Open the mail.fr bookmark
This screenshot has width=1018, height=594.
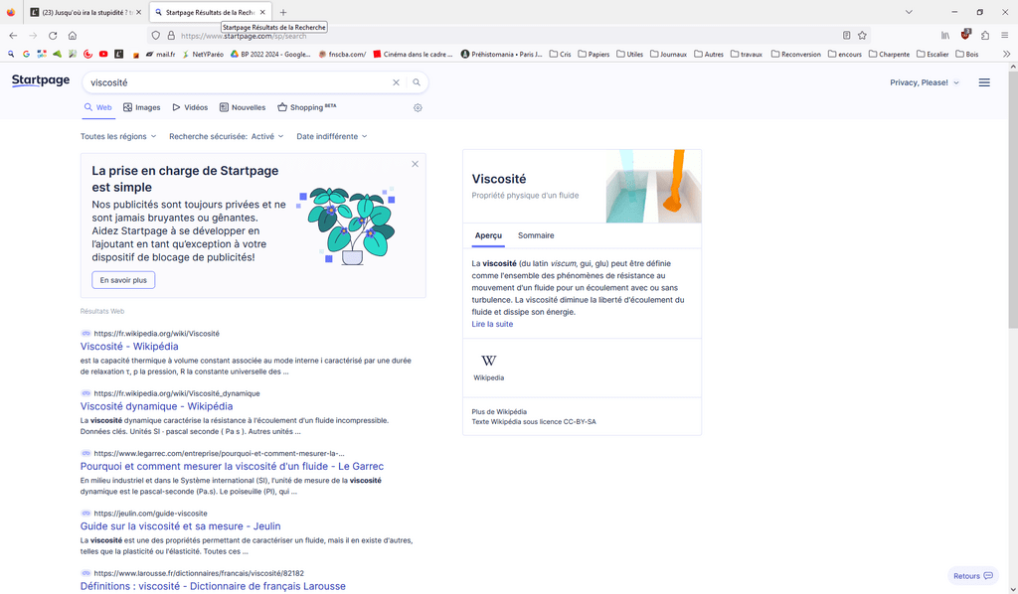pyautogui.click(x=160, y=54)
